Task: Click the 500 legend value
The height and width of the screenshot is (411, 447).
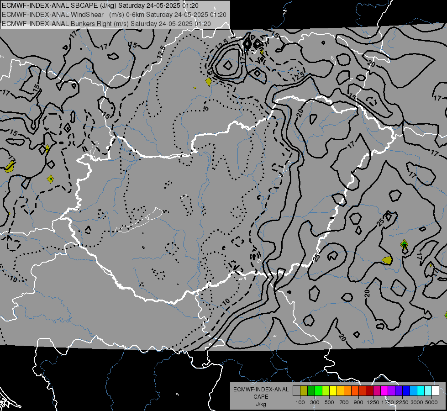Action: tap(329, 402)
